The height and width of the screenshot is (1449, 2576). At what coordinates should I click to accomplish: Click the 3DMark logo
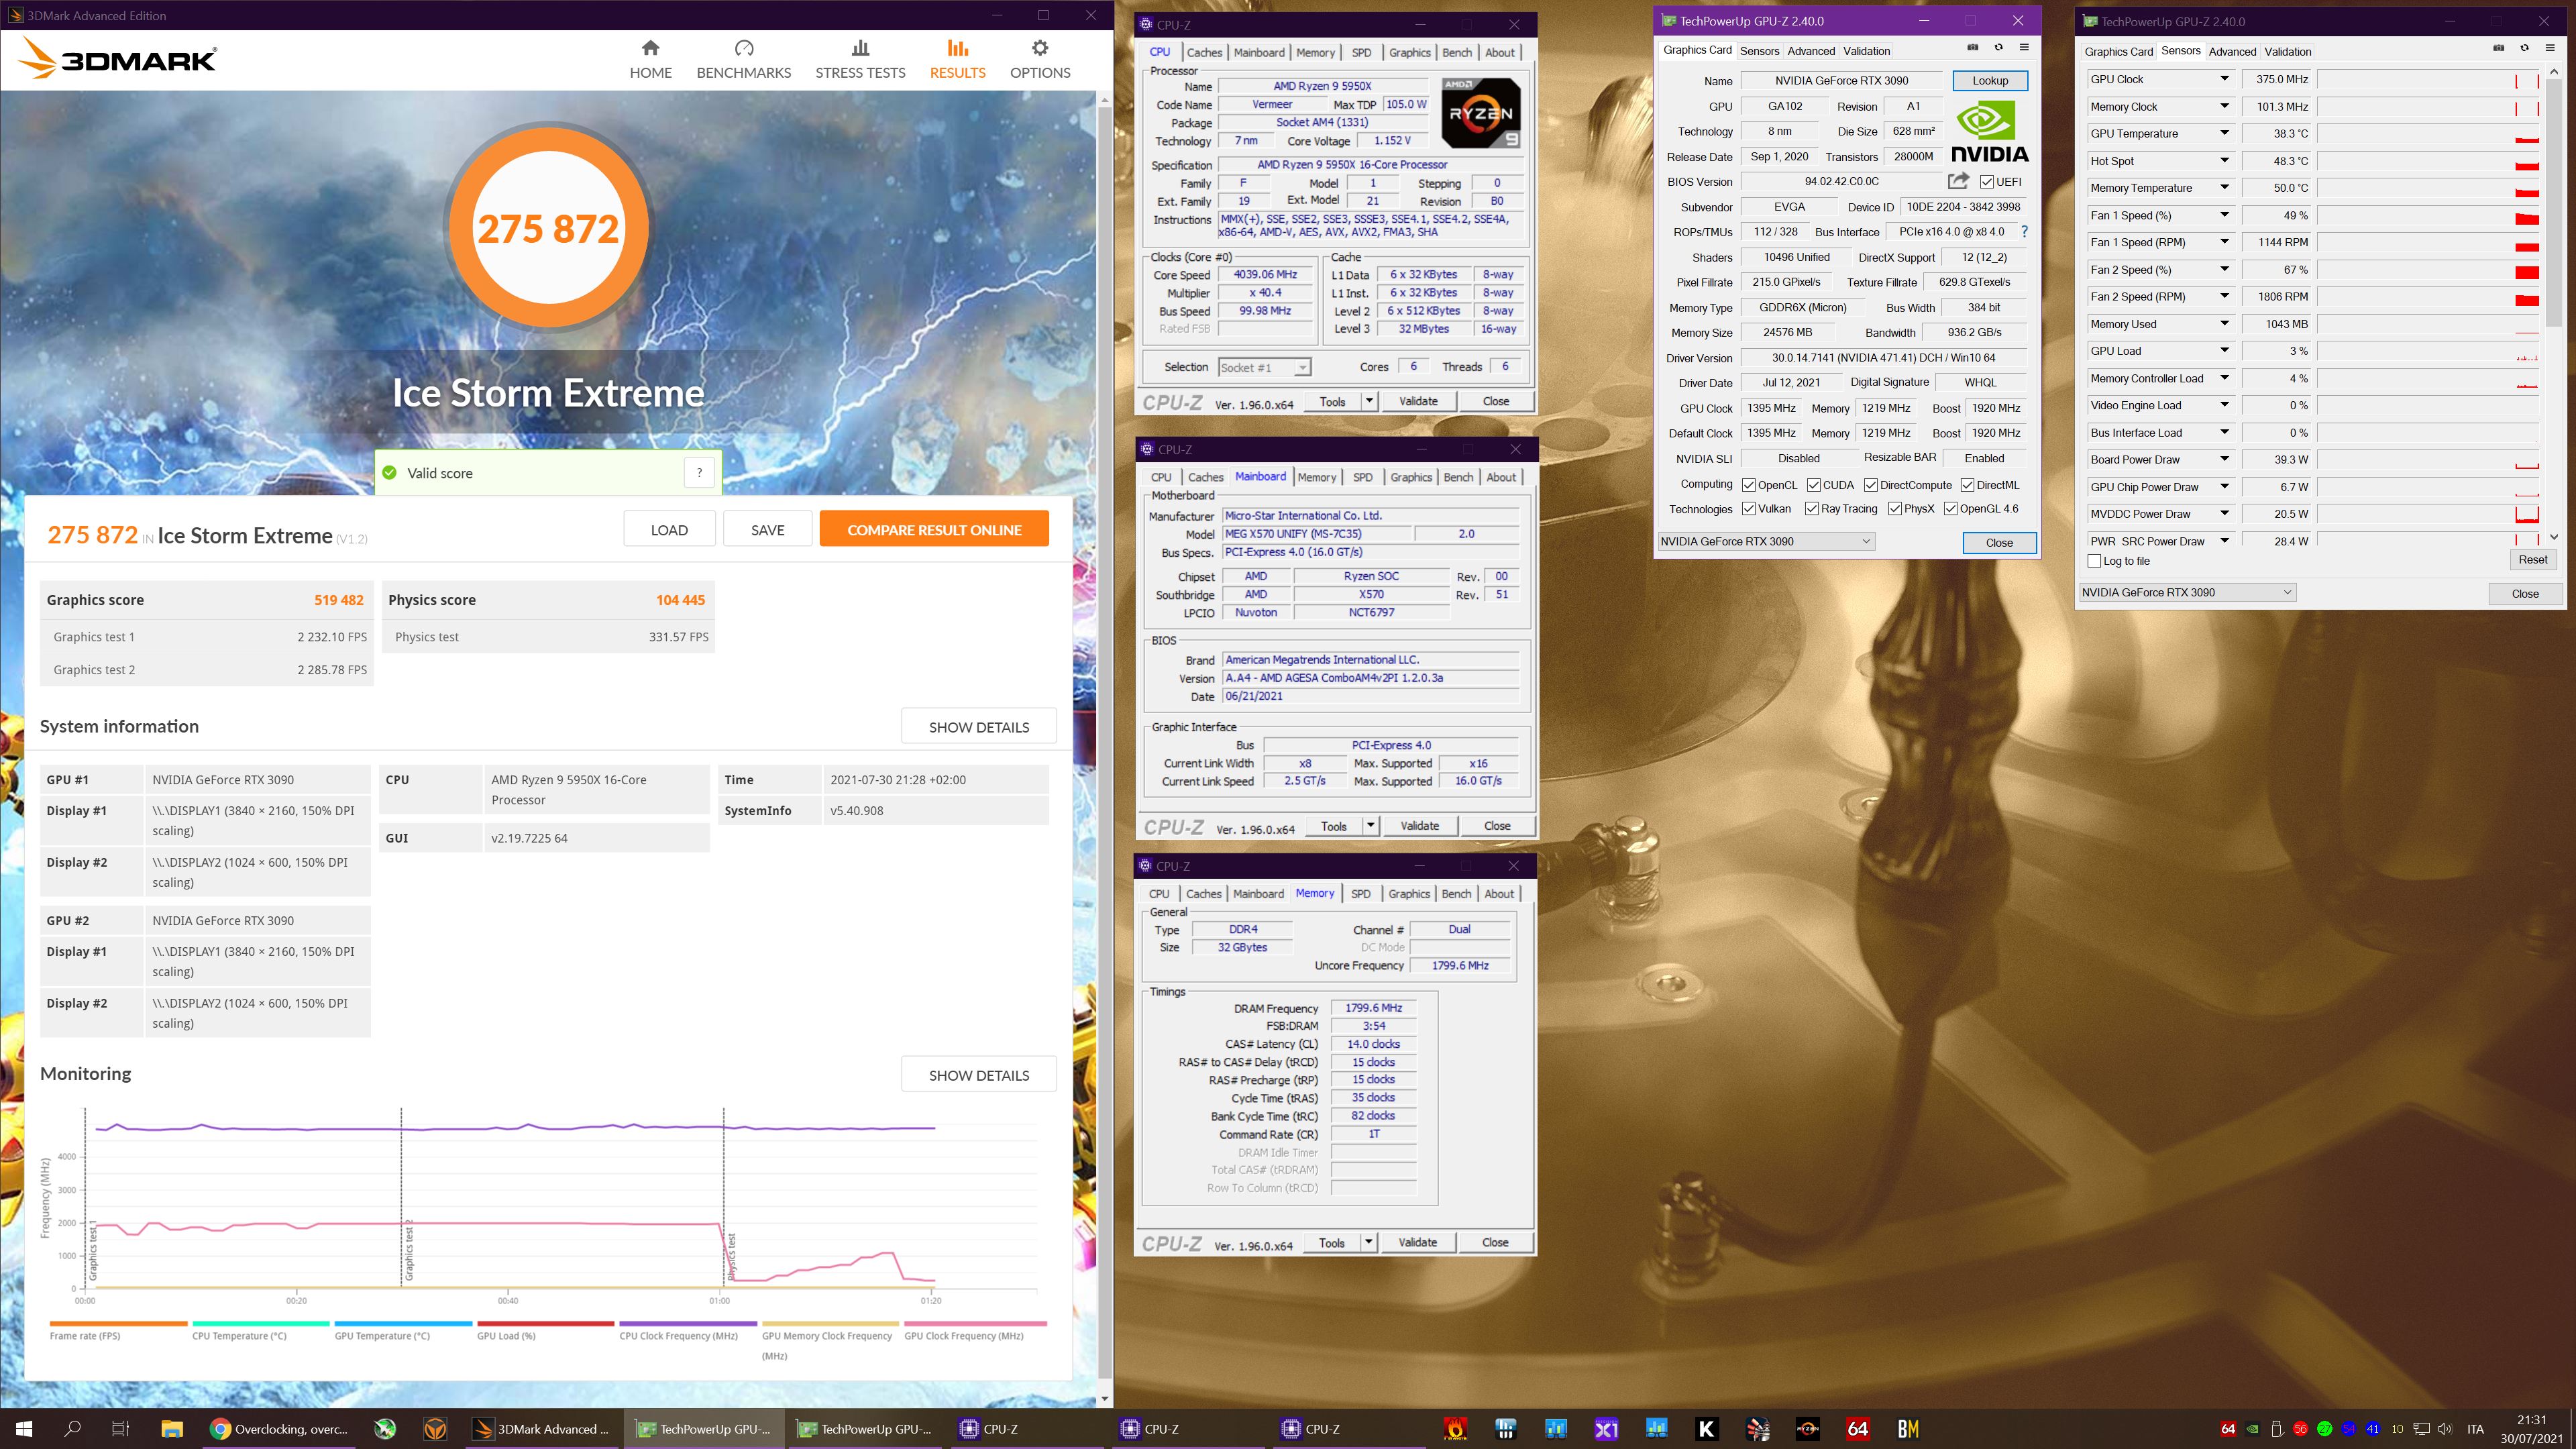coord(117,59)
